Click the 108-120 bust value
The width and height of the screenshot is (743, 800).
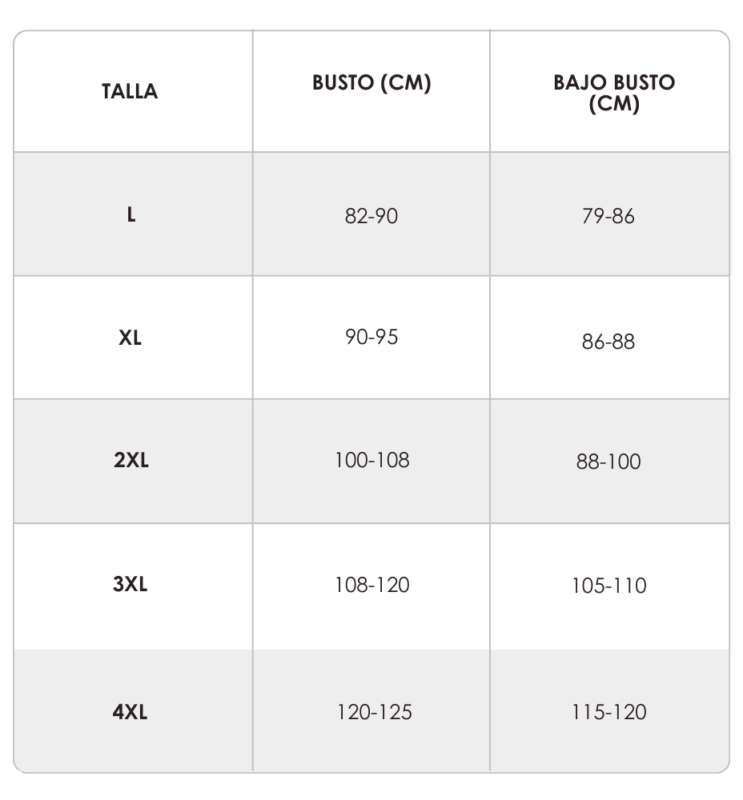pyautogui.click(x=371, y=586)
